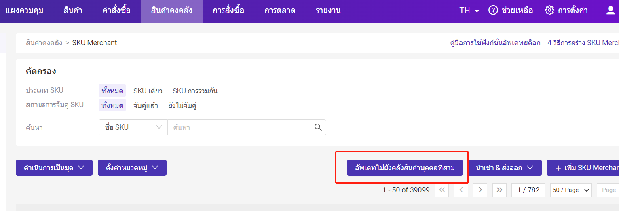Viewport: 619px width, 211px height.
Task: Open the 'ชื่อ SKU' search-type dropdown
Action: click(x=133, y=127)
